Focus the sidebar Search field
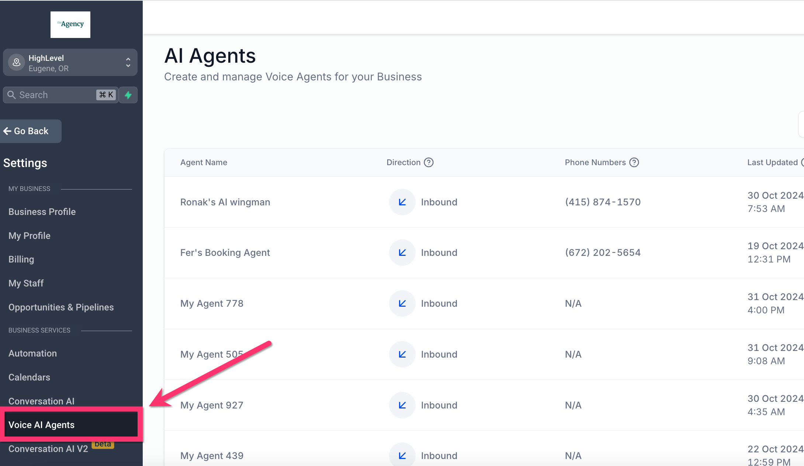 click(55, 95)
